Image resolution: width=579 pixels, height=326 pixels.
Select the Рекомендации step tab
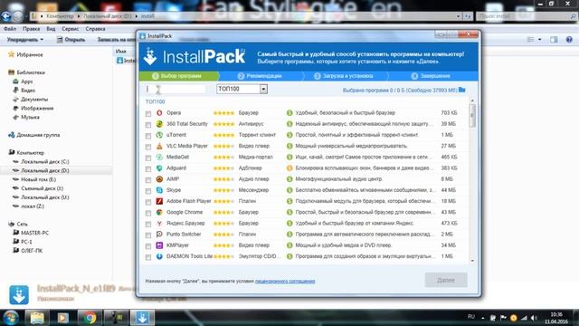[261, 76]
